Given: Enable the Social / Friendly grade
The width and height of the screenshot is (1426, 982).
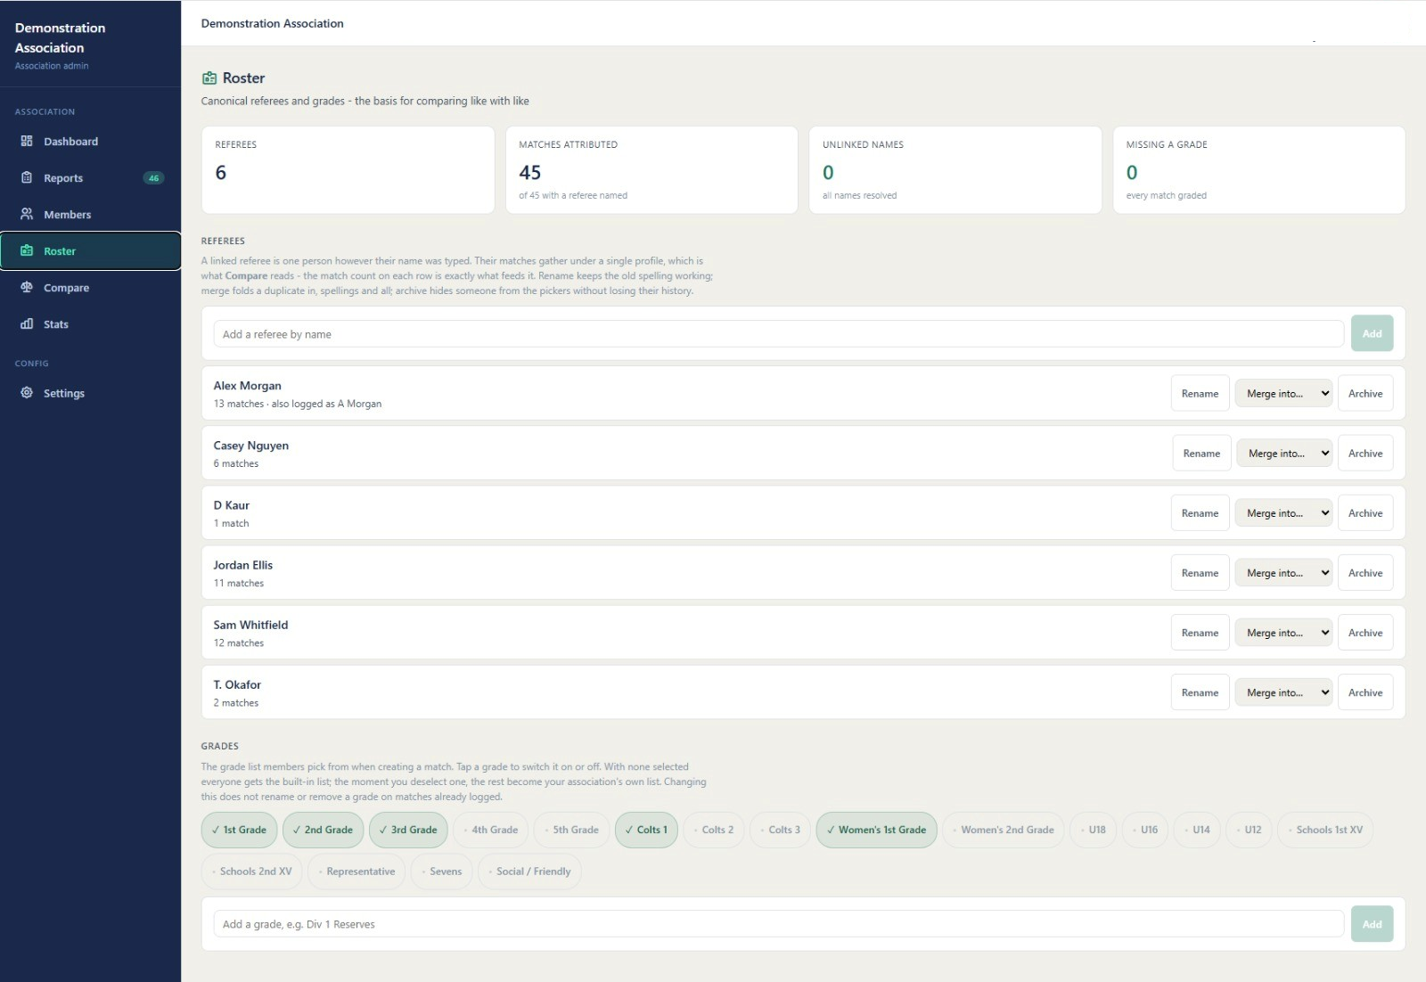Looking at the screenshot, I should [x=529, y=872].
